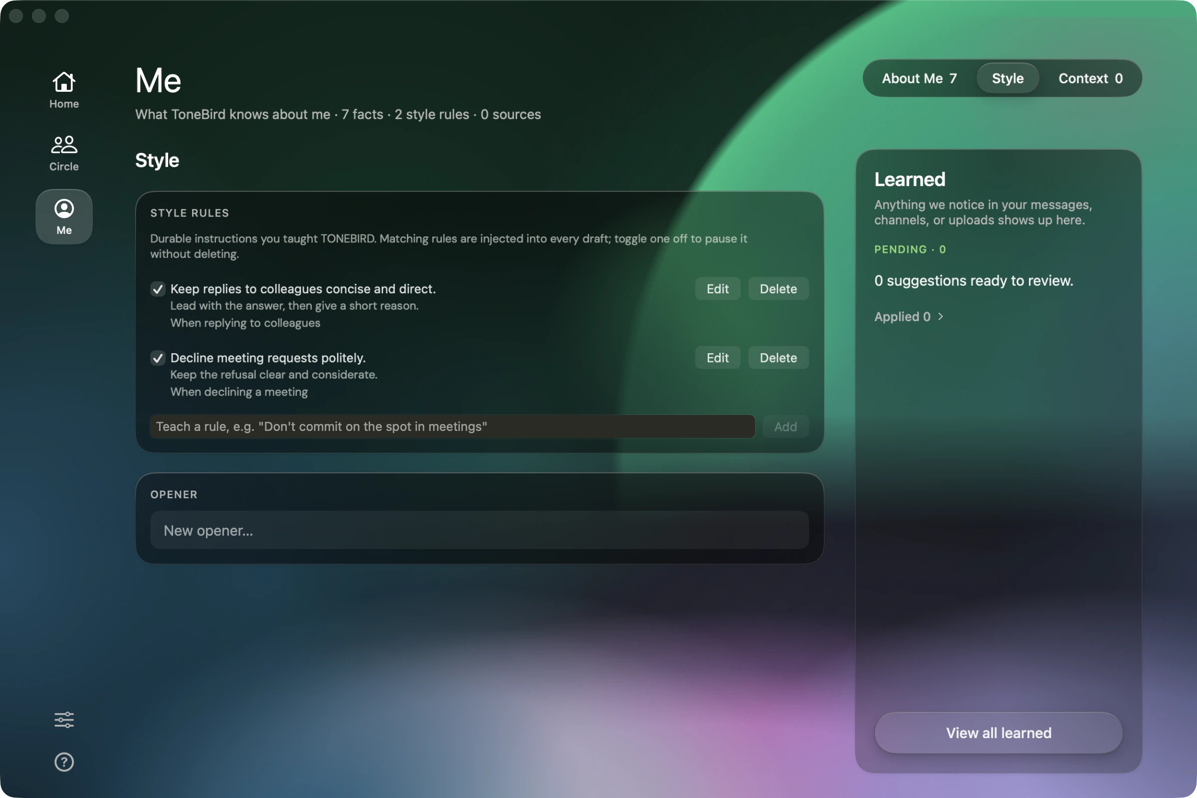Click "When declining a meeting" text

click(239, 392)
